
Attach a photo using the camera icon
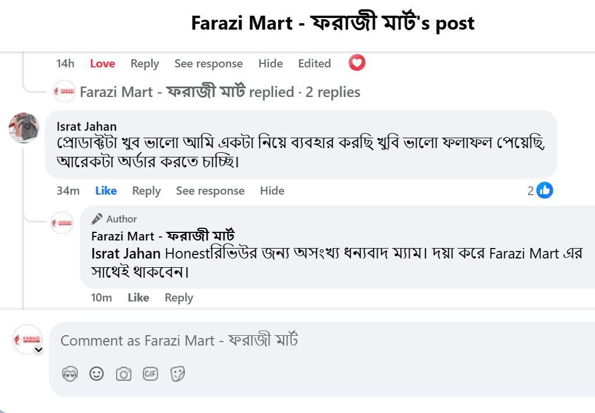click(x=123, y=374)
